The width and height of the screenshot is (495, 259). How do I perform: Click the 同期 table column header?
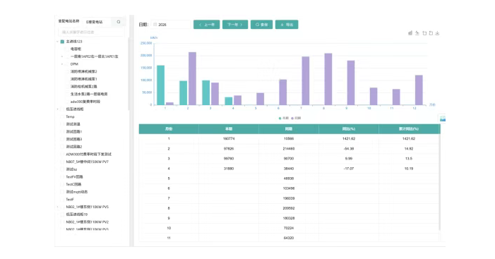click(x=289, y=128)
